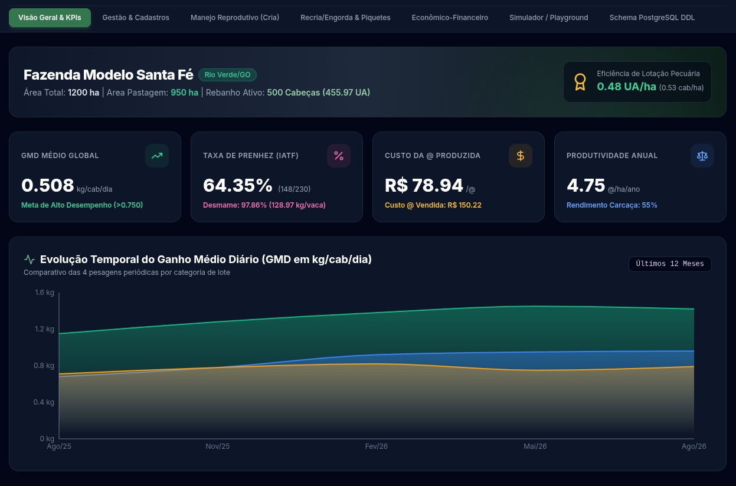
Task: Click the Custo @ Vendida: R$ 150.22 text
Action: click(x=433, y=205)
